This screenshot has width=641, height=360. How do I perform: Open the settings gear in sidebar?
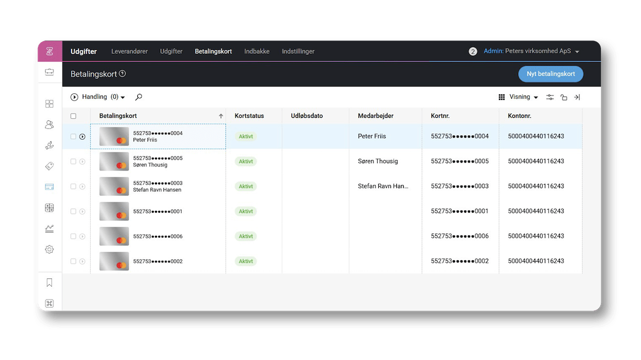[x=49, y=249]
